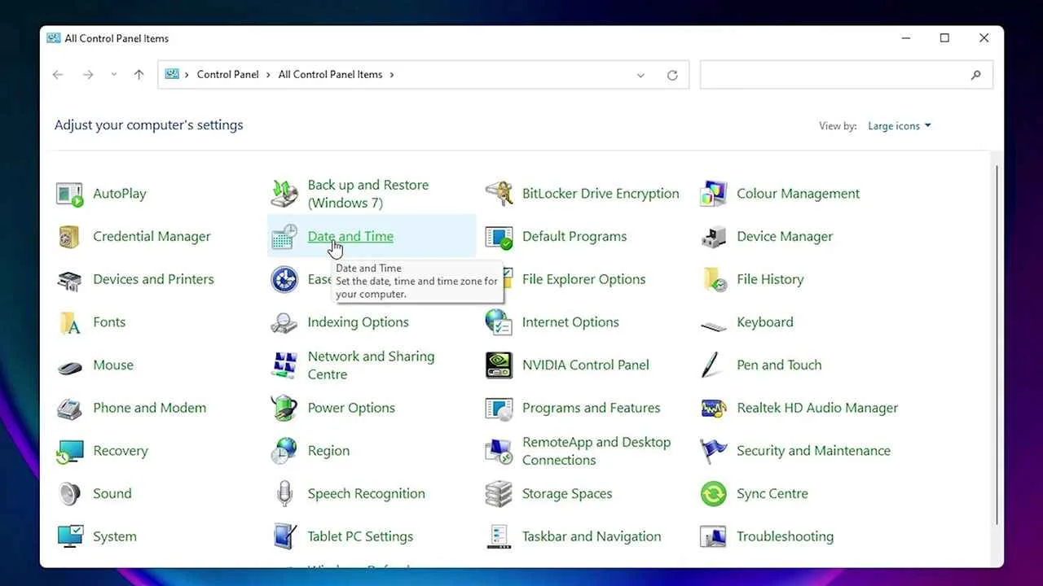The image size is (1043, 586).
Task: Click the Device Manager icon
Action: point(714,237)
